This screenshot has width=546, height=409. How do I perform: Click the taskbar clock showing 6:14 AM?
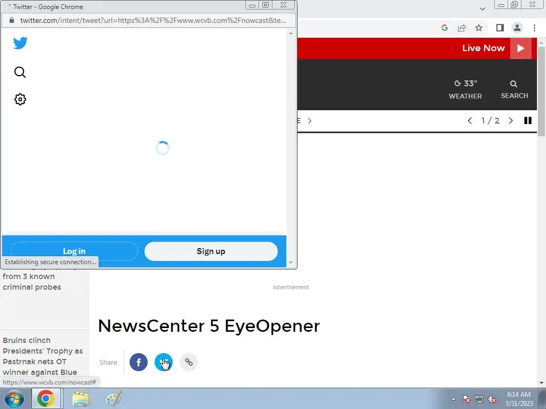[519, 399]
